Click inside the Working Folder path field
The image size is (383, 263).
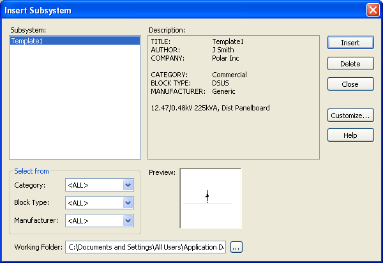point(145,247)
